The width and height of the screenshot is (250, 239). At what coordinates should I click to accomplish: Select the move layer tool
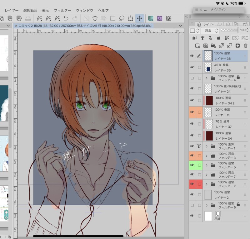click(139, 18)
